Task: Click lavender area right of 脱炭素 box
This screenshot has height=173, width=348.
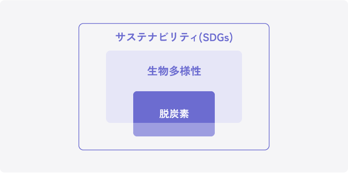Action: 228,107
